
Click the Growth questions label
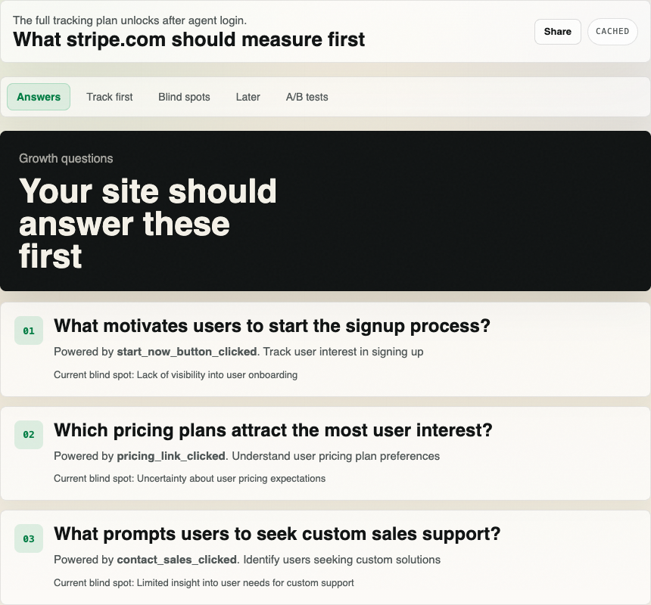pos(66,158)
